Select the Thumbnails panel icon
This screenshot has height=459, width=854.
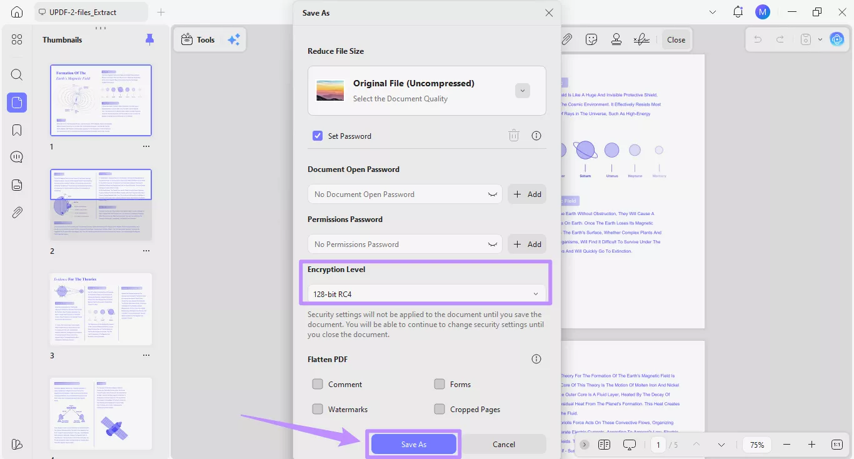tap(17, 103)
